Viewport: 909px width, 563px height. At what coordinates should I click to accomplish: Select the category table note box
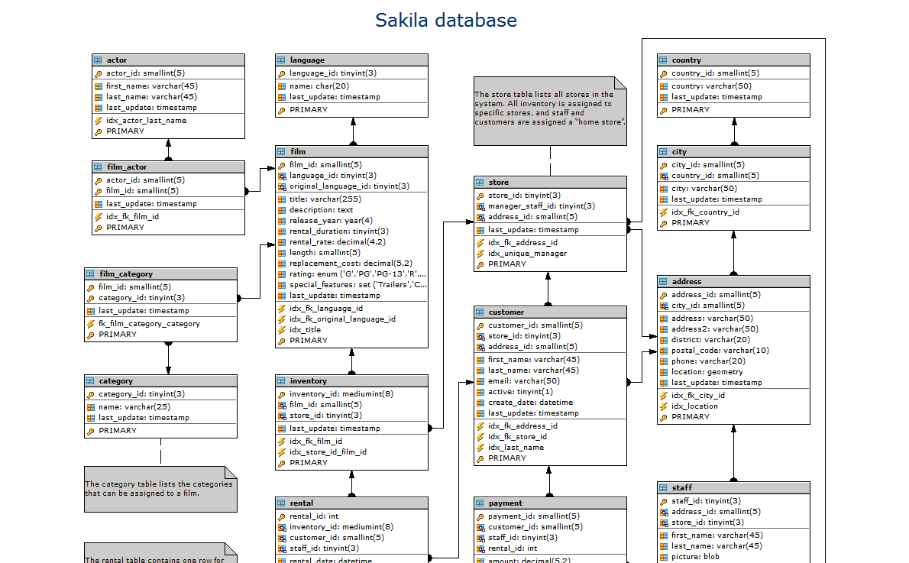(x=160, y=489)
